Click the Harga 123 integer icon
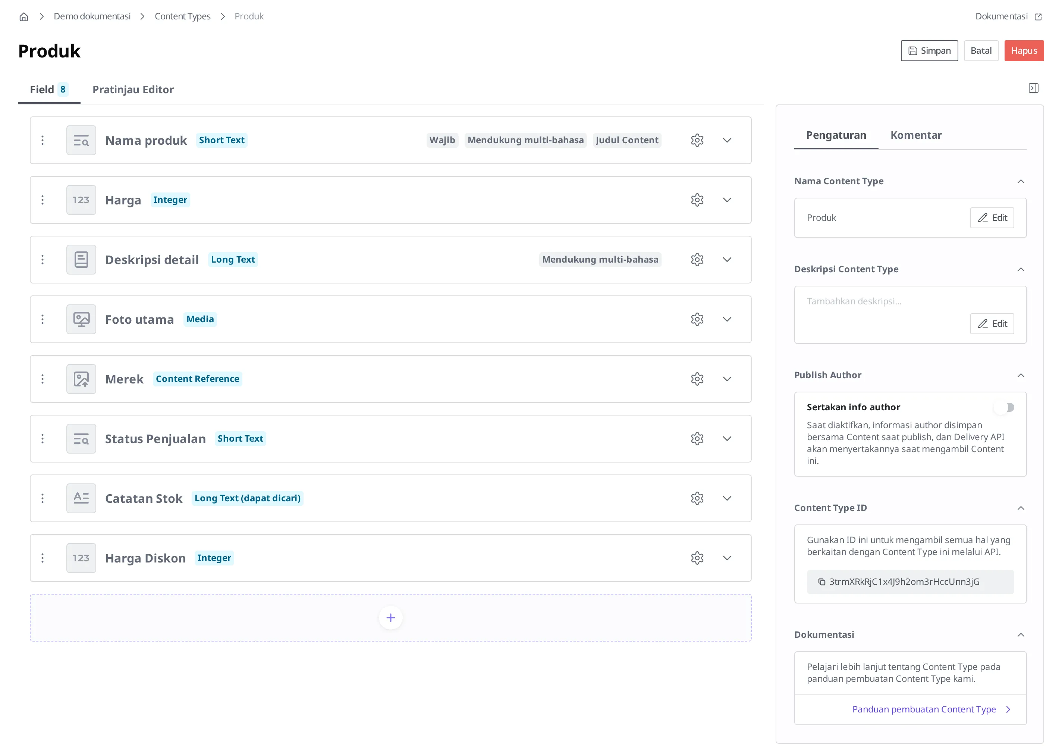Screen dimensions: 1062x746 click(x=81, y=200)
